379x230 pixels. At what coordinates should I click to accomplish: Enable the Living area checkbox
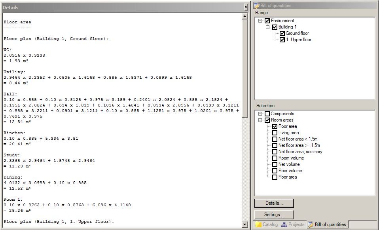tap(275, 133)
